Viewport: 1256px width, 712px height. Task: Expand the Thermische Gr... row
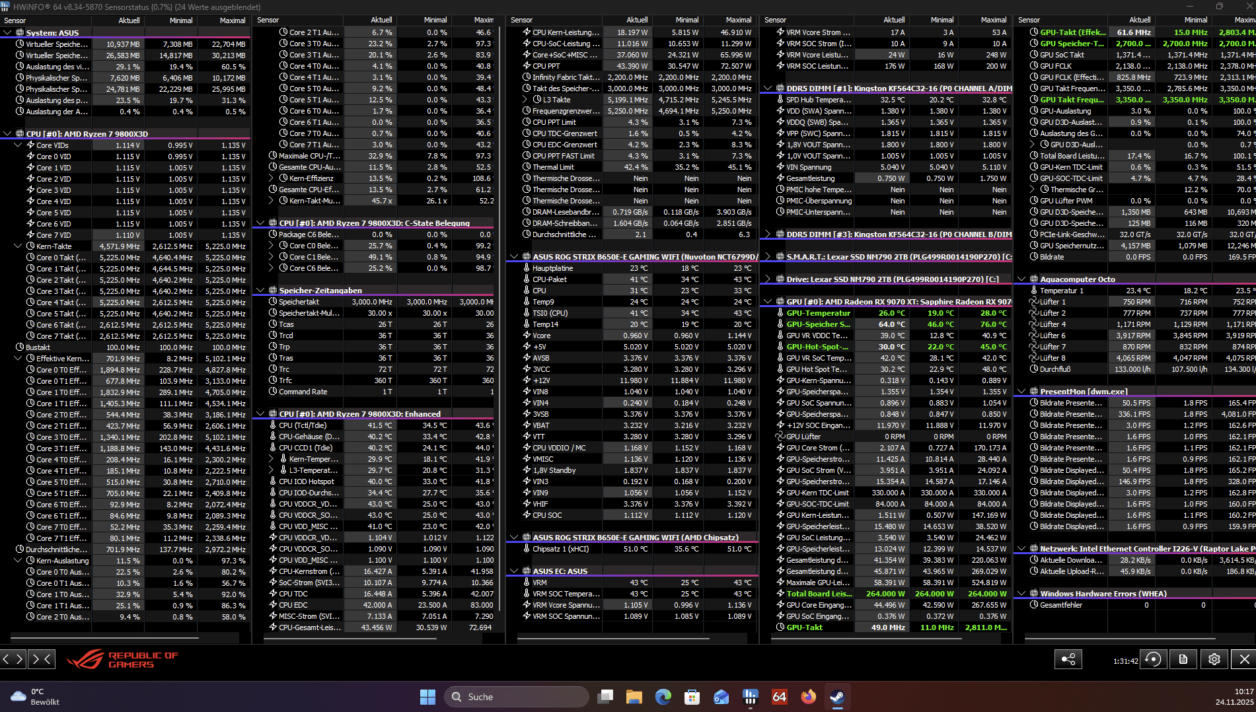coord(1032,190)
